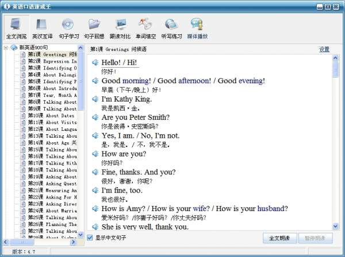Open the 设置 settings link
Screen dimensions: 345x257
click(324, 49)
